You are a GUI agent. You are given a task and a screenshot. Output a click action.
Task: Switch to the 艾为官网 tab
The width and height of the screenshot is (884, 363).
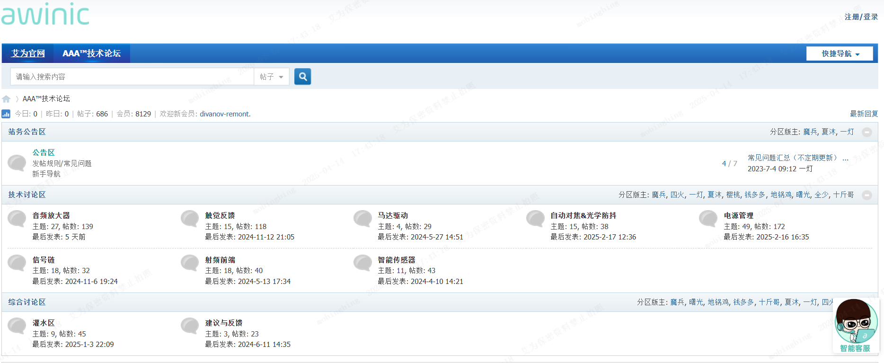click(x=28, y=53)
